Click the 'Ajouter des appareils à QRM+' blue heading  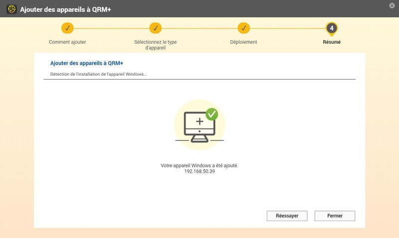tap(86, 63)
